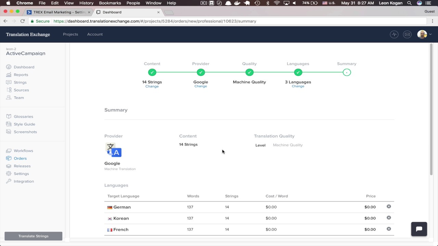Click the Quality step circle
This screenshot has height=246, width=438.
click(249, 72)
